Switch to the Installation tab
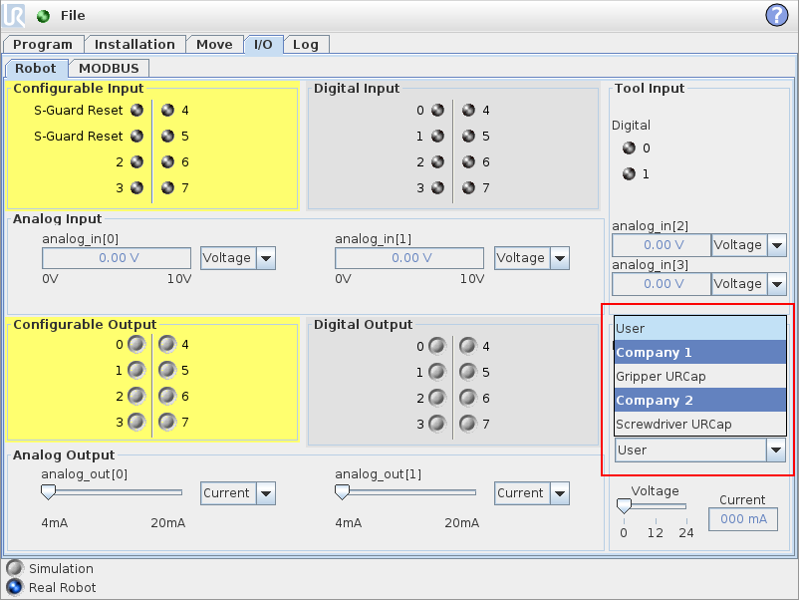This screenshot has width=799, height=600. [134, 44]
